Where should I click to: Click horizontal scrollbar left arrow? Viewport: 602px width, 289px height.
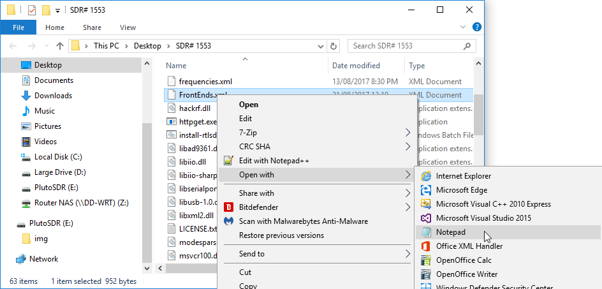[160, 268]
